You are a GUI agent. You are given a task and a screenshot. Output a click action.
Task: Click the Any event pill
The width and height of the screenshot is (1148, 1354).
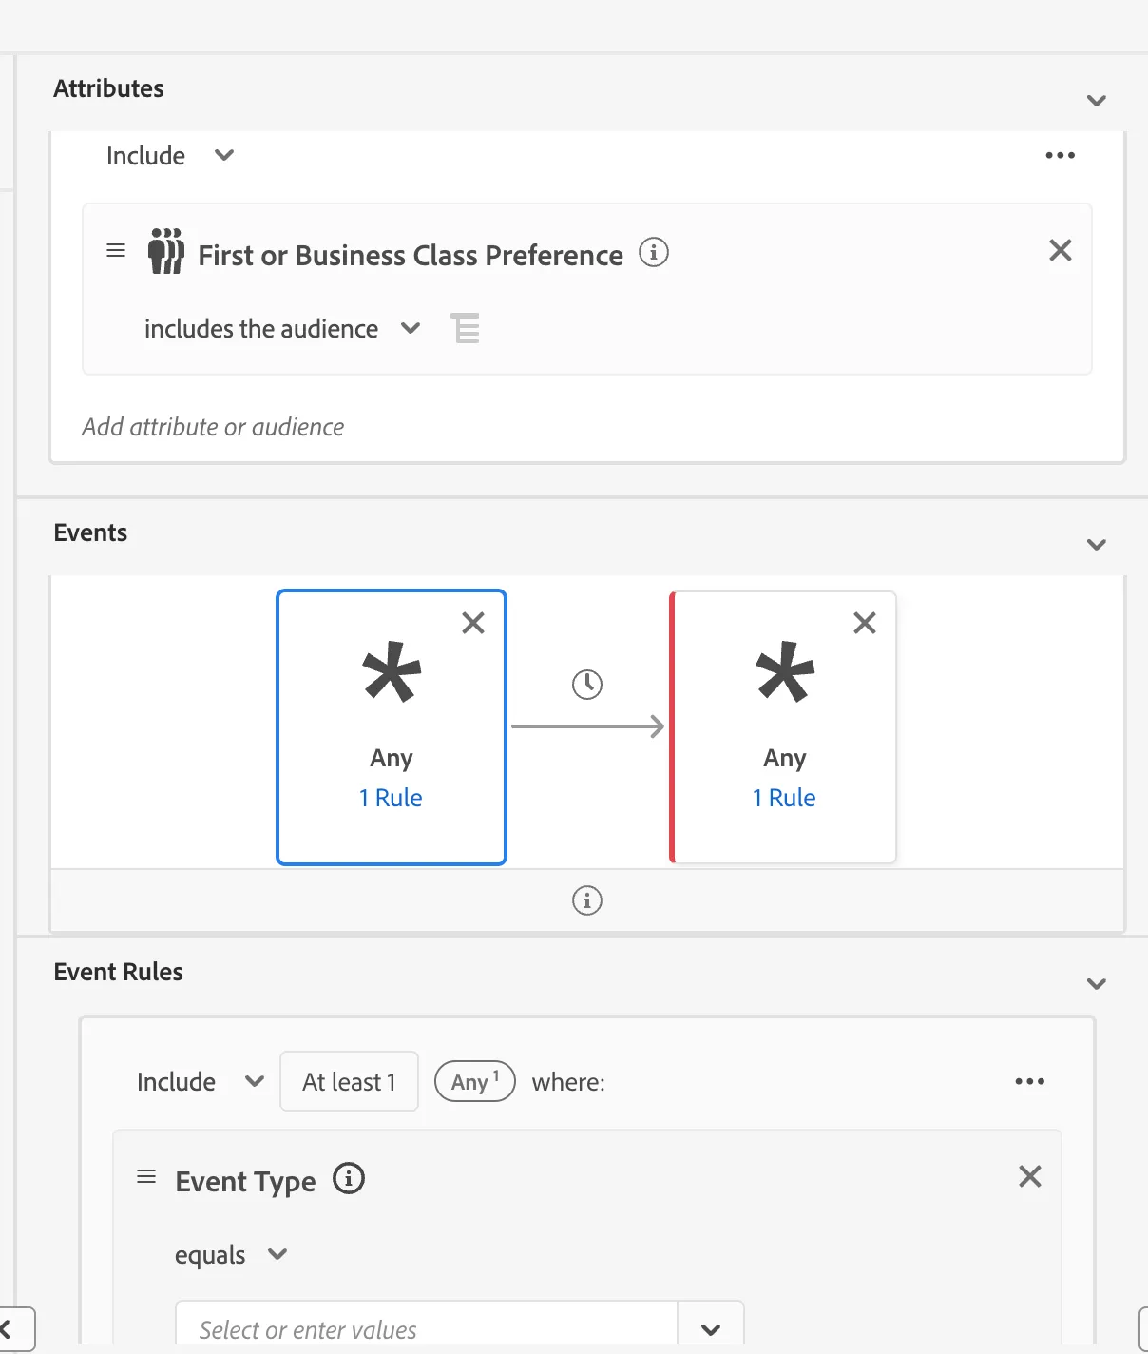click(475, 1081)
